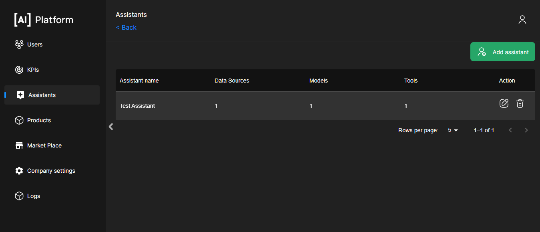Click the delete trash icon for Test Assistant

[x=520, y=103]
